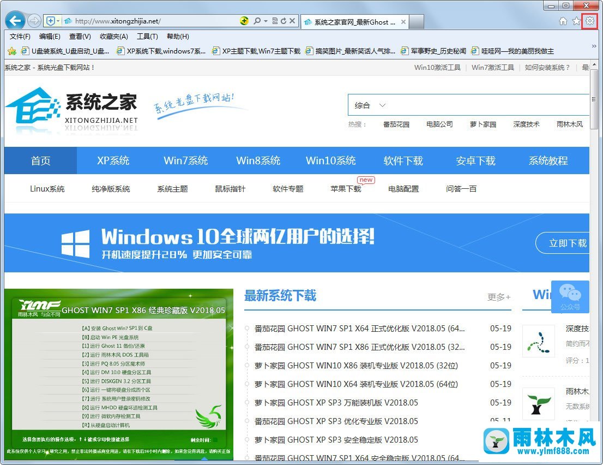Open 萝卜家园 GHOST WIN10 X86 装机专业版 link
This screenshot has width=603, height=465.
pyautogui.click(x=356, y=365)
